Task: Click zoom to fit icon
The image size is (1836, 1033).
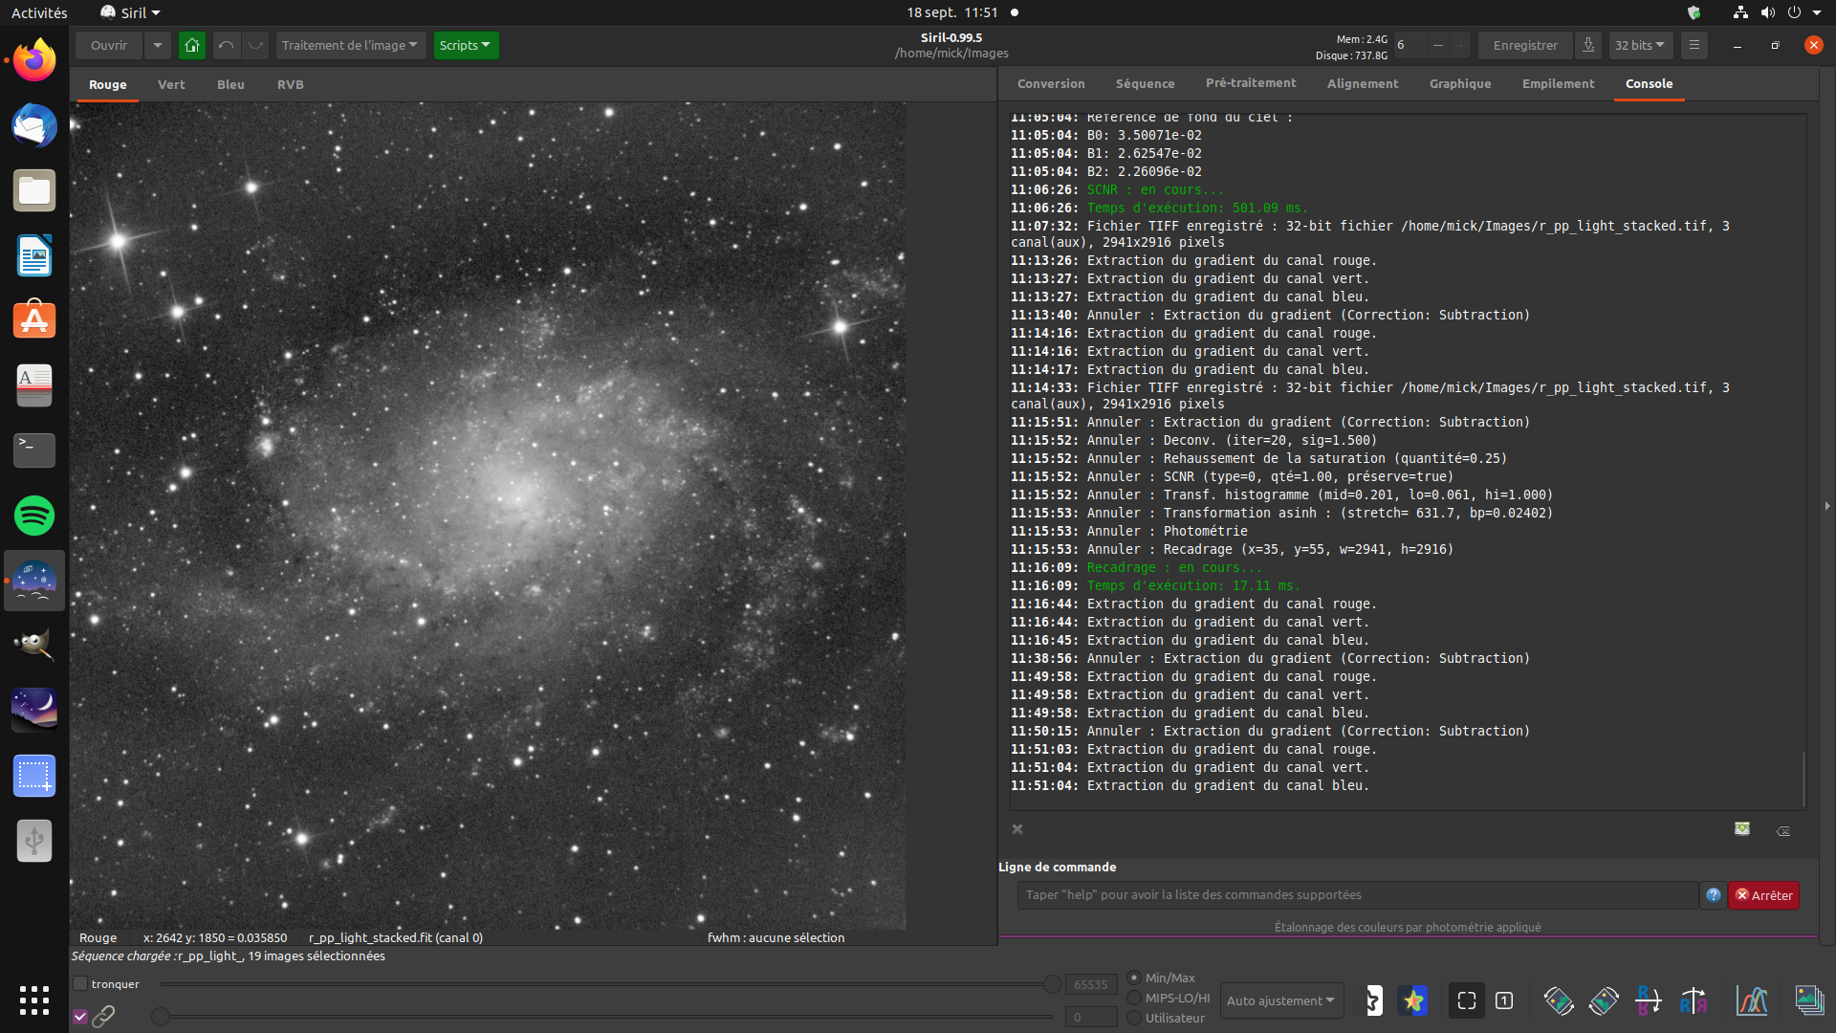Action: tap(1466, 1000)
